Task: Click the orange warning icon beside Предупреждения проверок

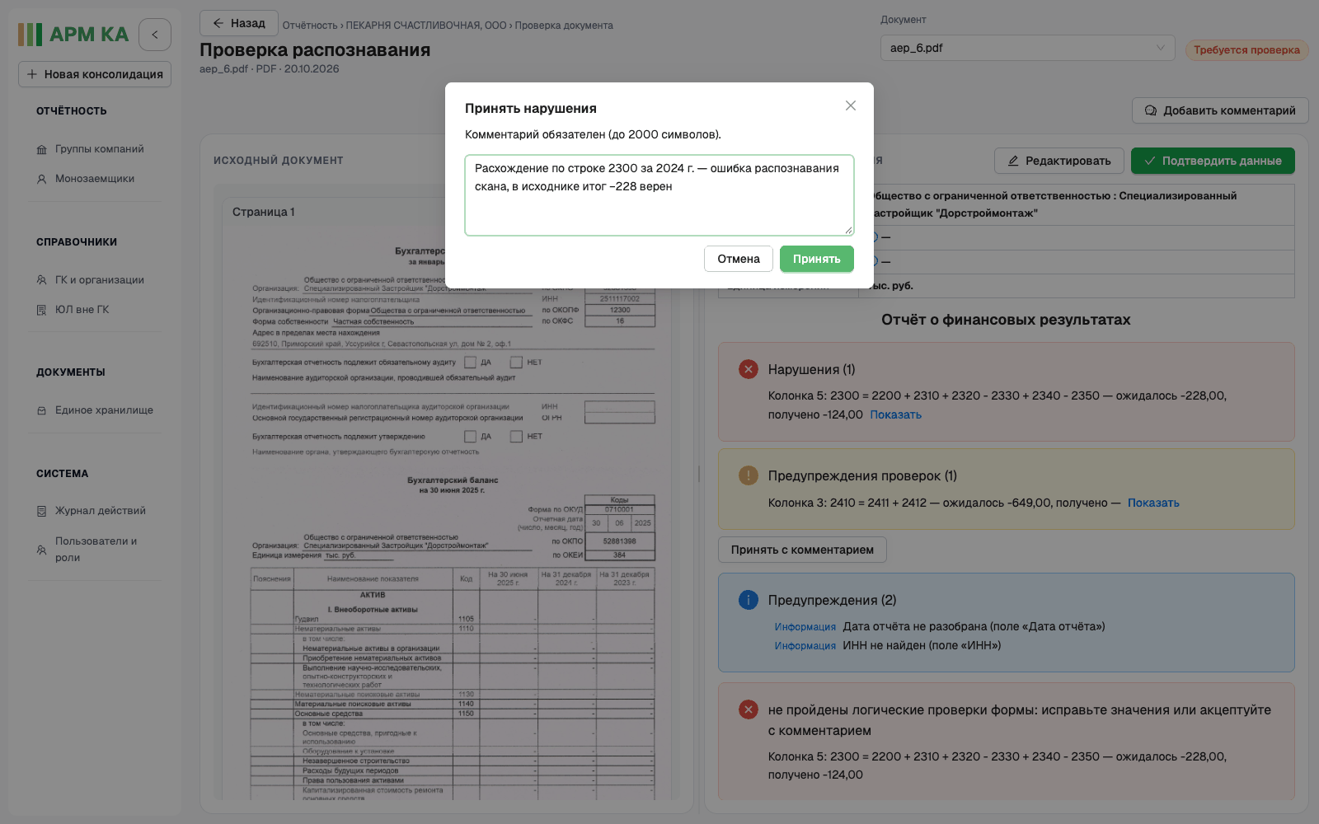Action: [749, 475]
